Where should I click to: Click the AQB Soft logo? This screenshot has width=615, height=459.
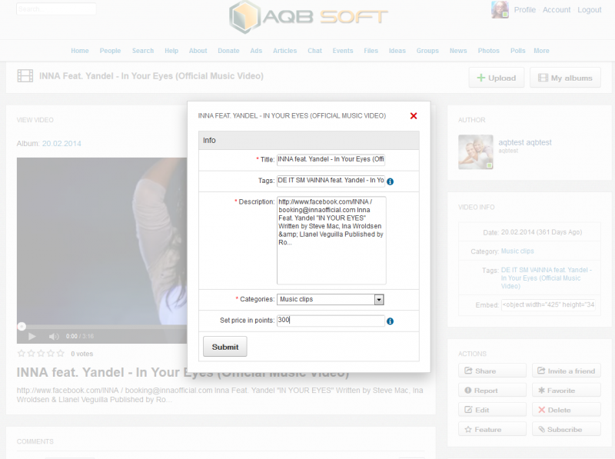308,17
